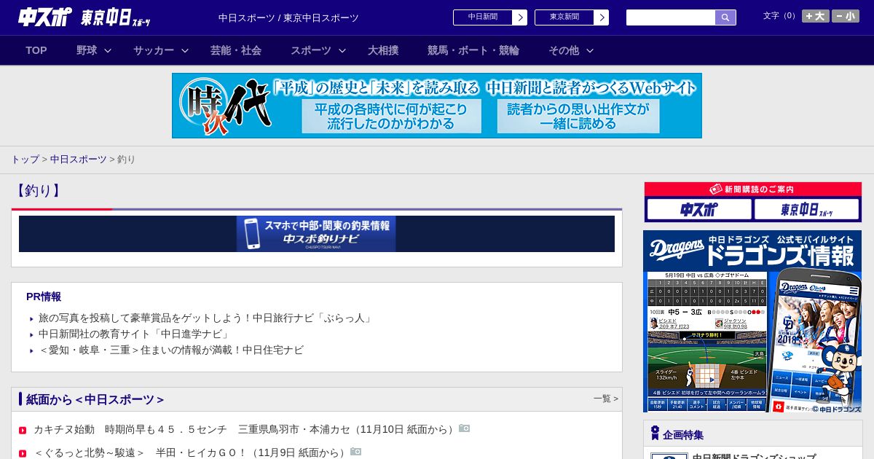Viewport: 874px width, 459px height.
Task: Open 中日旅行ナビ「ぶらっ人」PR link
Action: pos(206,318)
